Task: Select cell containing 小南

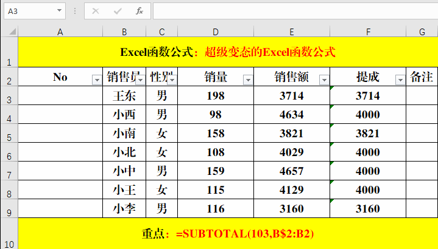Action: (x=124, y=133)
